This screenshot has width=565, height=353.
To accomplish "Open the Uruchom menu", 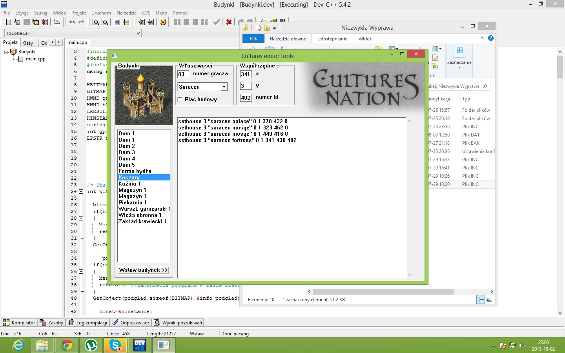I will coord(101,13).
